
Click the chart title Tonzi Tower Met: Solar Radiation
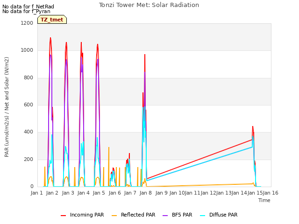149,5
